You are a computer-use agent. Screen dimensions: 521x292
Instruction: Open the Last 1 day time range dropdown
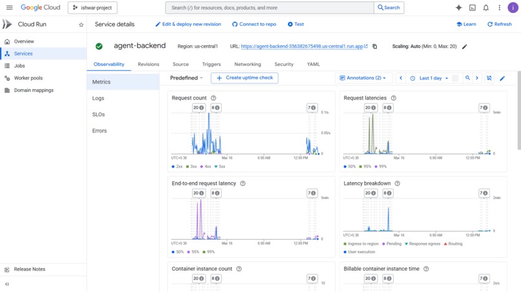(431, 78)
